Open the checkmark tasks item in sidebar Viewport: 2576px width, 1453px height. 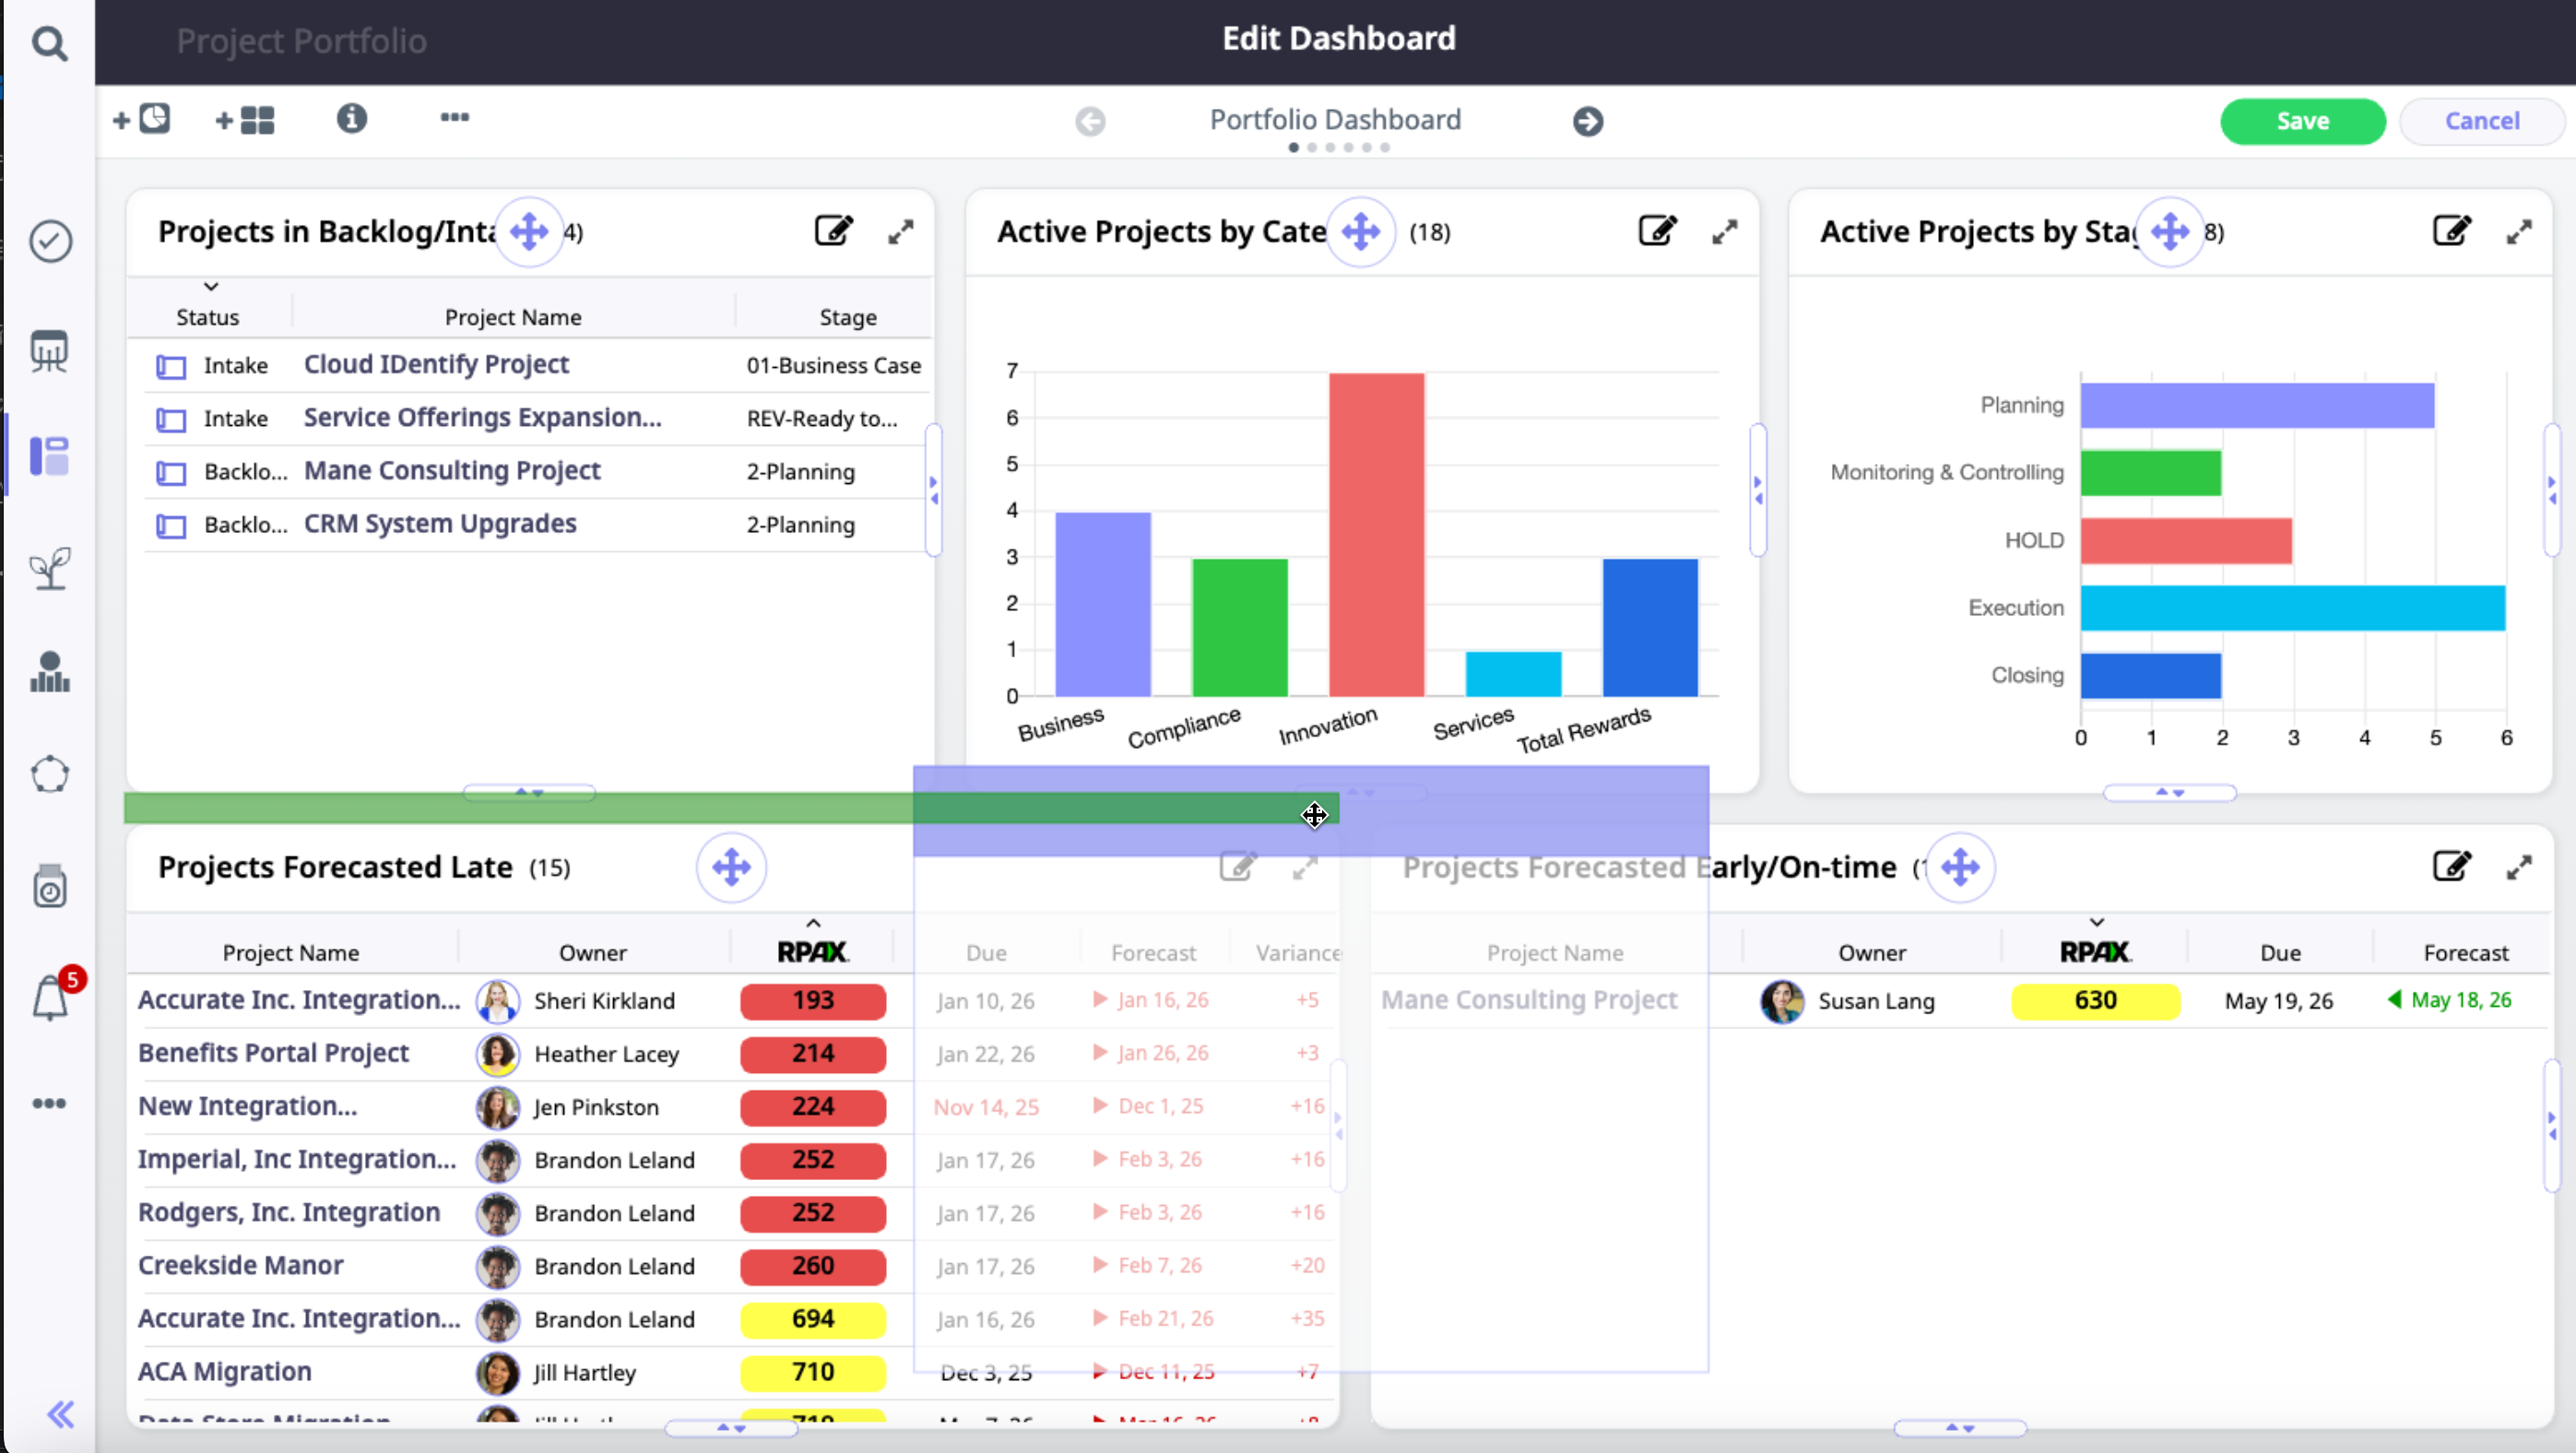[50, 241]
